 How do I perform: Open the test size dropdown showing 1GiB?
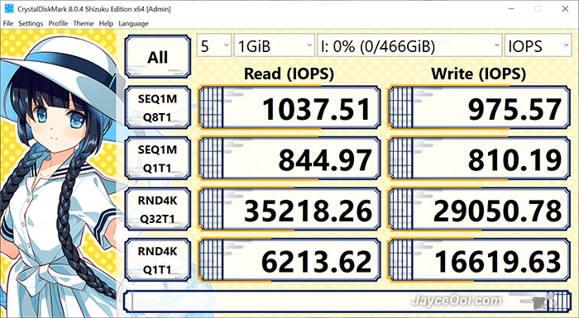(275, 45)
